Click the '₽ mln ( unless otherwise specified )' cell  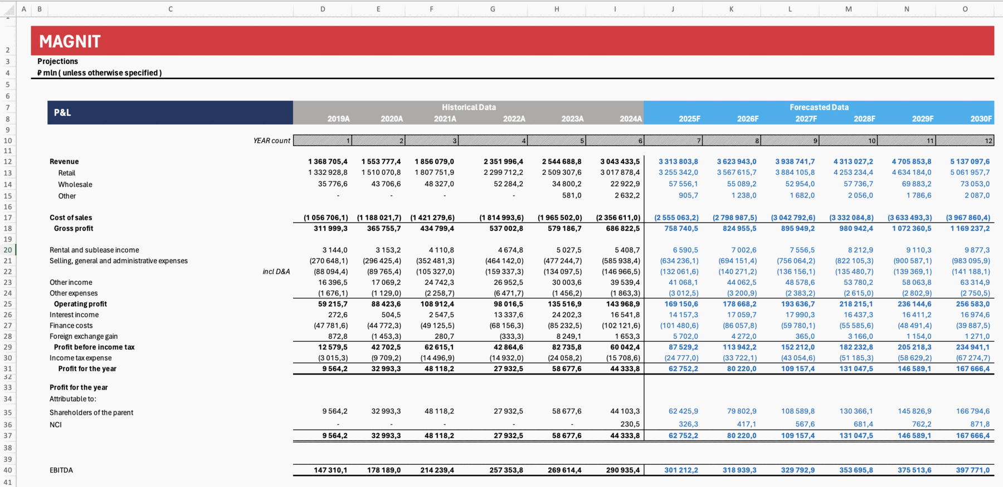[x=100, y=73]
